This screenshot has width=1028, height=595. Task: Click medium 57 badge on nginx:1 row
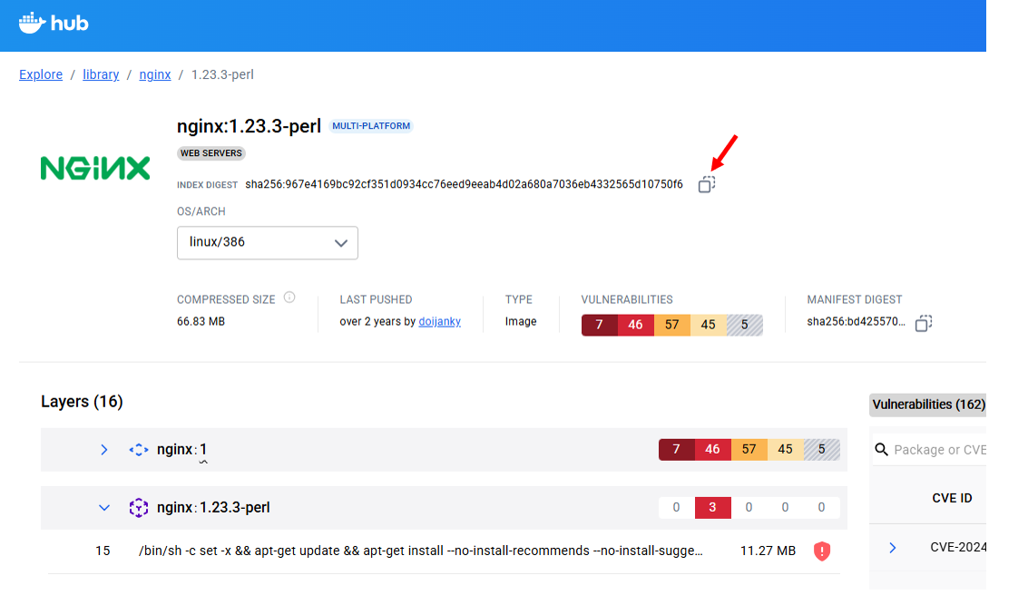point(749,450)
